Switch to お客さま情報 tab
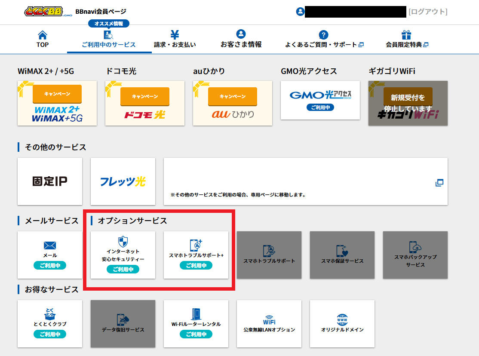Image resolution: width=479 pixels, height=356 pixels. click(241, 39)
